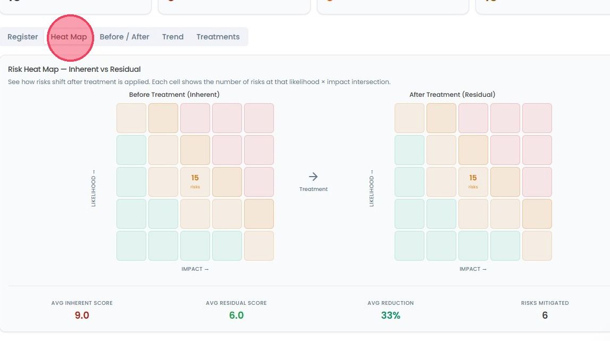Click the After Treatment (Residual) title
The width and height of the screenshot is (610, 341).
click(452, 95)
